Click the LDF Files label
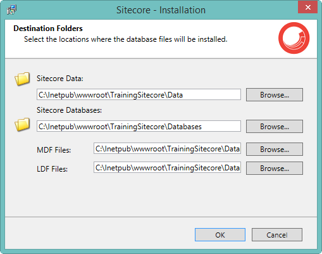Screen dimensions: 322x254 pyautogui.click(x=52, y=169)
